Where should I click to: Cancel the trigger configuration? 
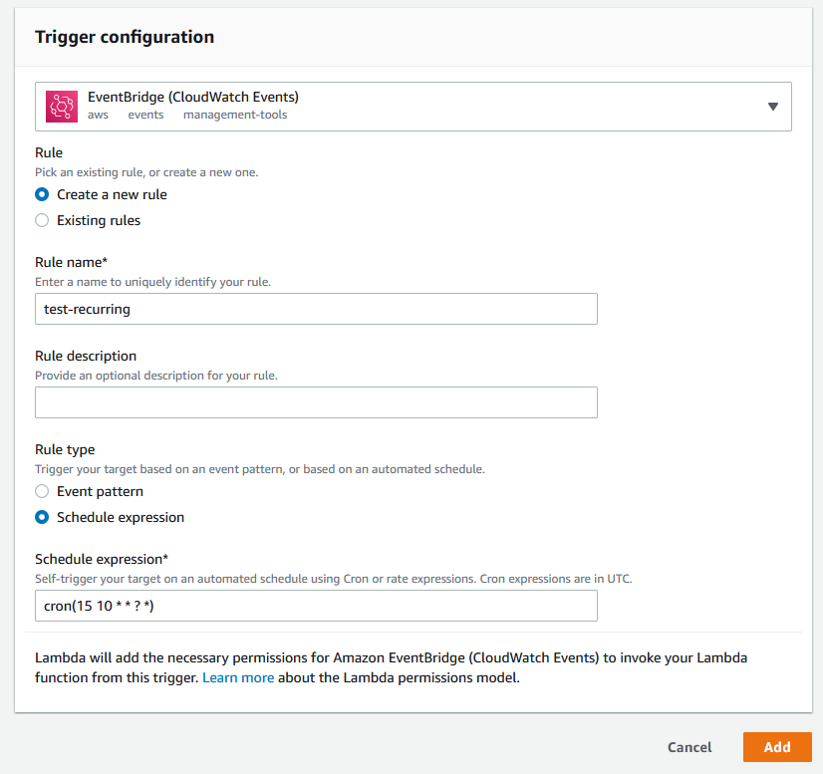689,747
